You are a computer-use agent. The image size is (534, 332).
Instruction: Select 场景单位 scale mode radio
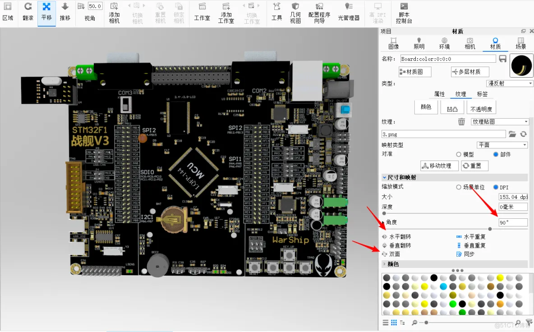tap(459, 187)
